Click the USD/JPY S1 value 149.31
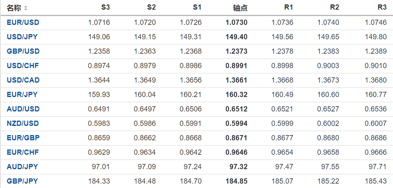The width and height of the screenshot is (393, 188). [x=191, y=37]
